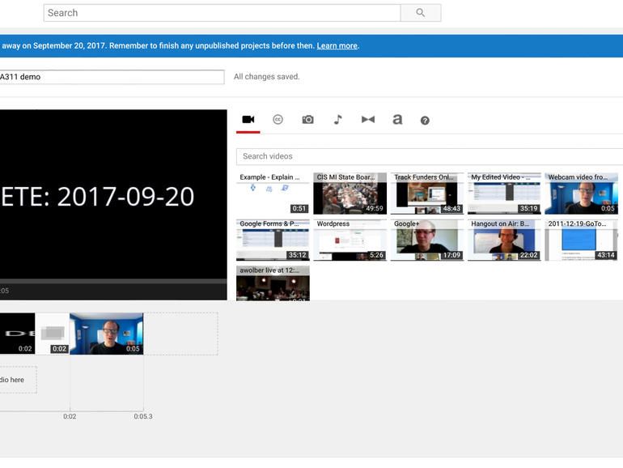Open the transitions bowtie tab
The height and width of the screenshot is (468, 623).
[367, 120]
